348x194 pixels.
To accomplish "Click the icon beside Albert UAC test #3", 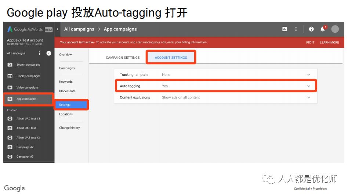I will pyautogui.click(x=10, y=119).
